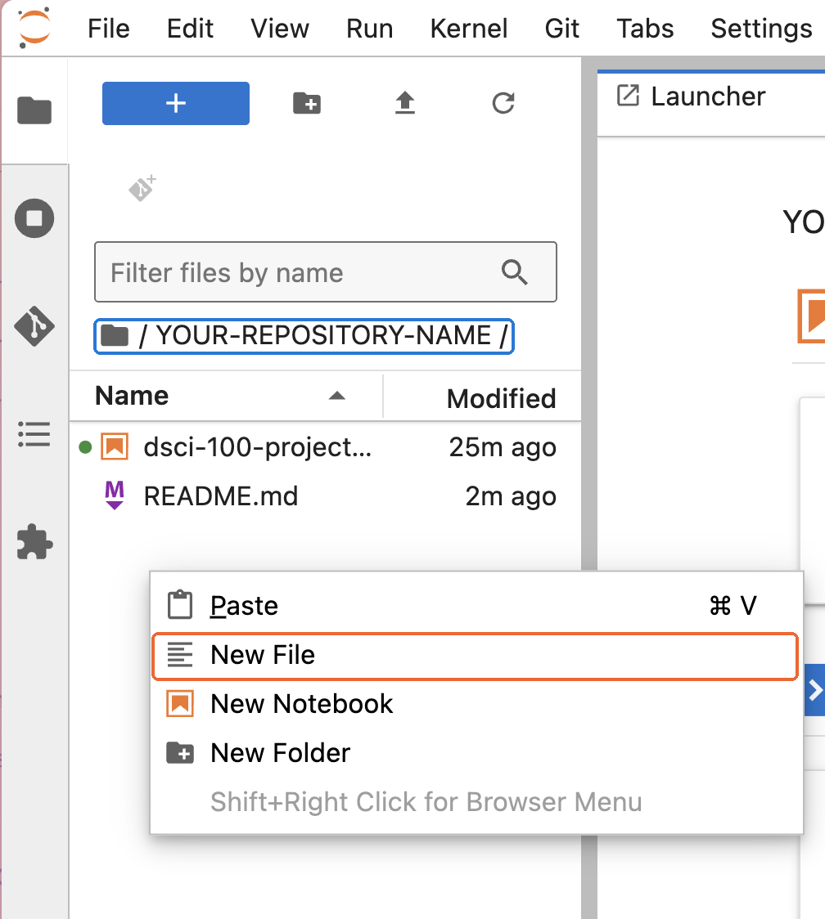This screenshot has width=825, height=919.
Task: Select the dsci-100-project notebook file
Action: (325, 447)
